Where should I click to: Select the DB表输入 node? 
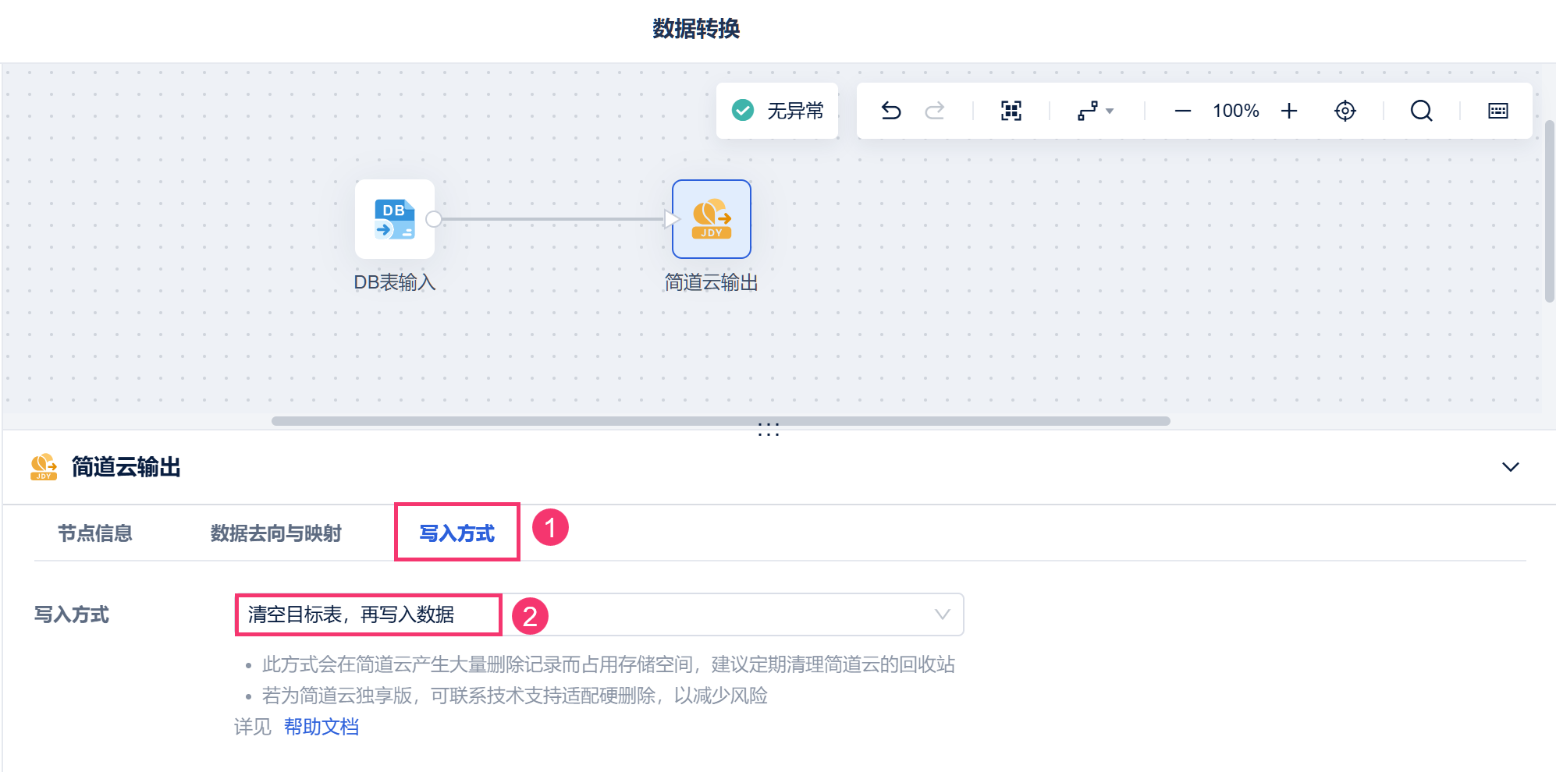coord(395,219)
